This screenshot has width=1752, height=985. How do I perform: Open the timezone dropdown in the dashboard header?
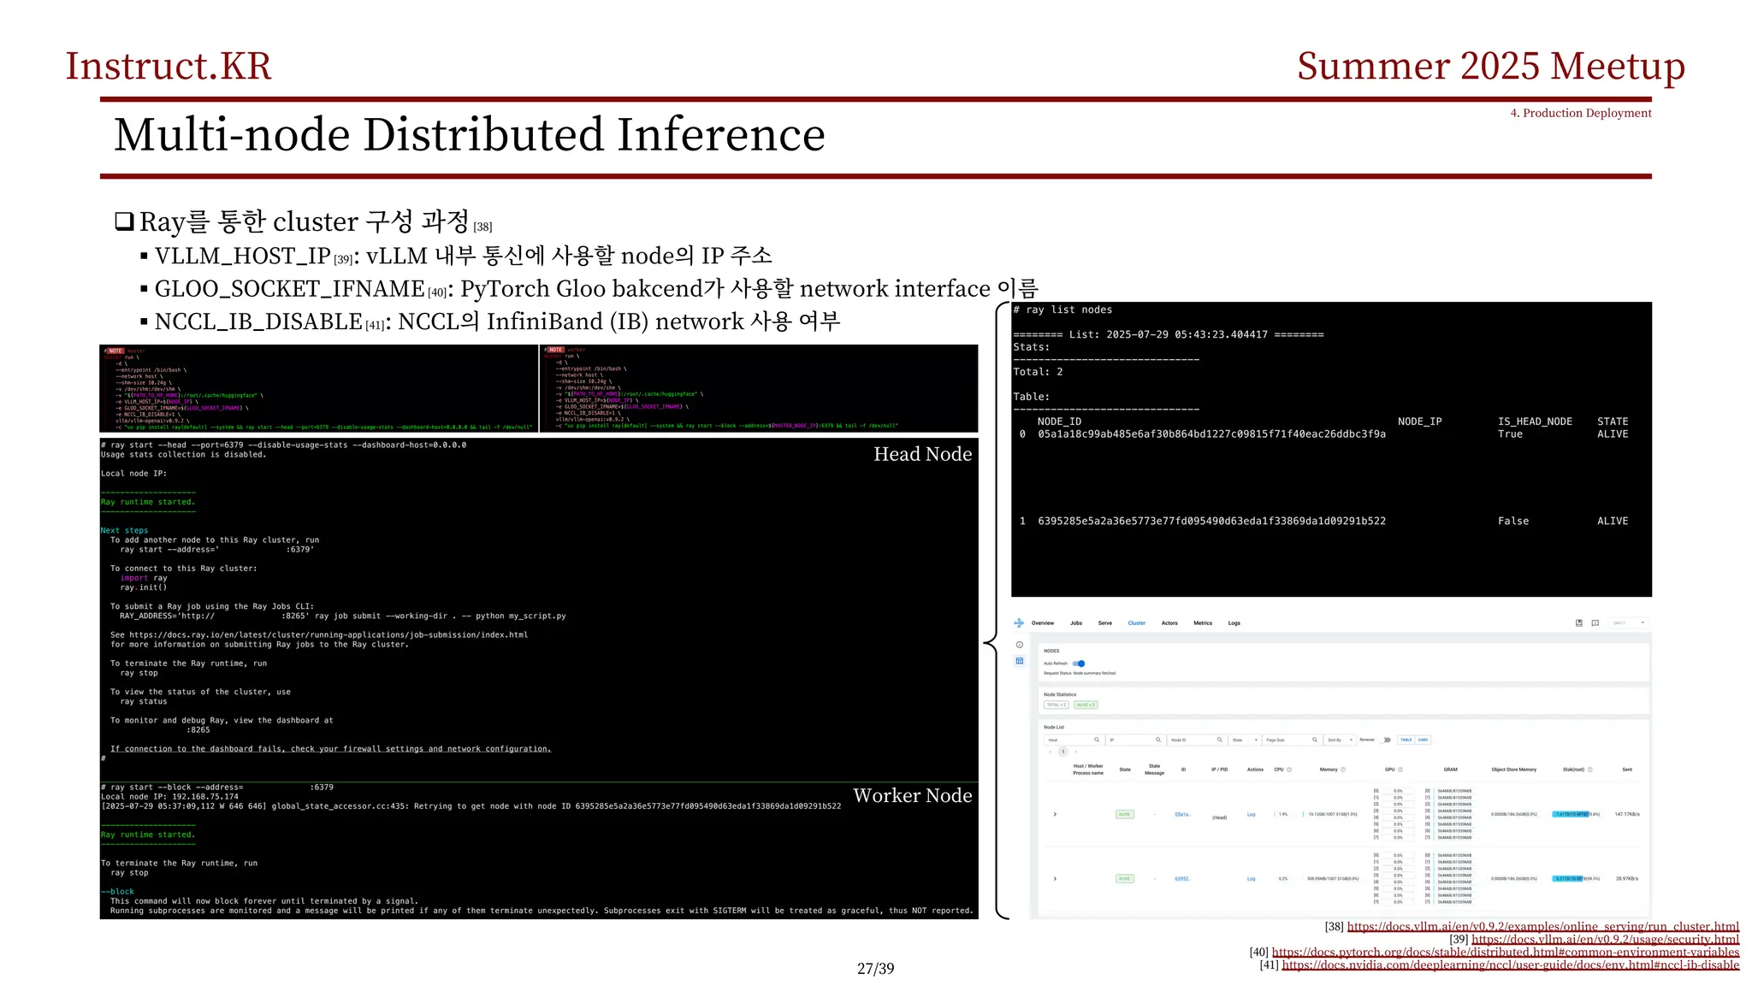pyautogui.click(x=1629, y=623)
